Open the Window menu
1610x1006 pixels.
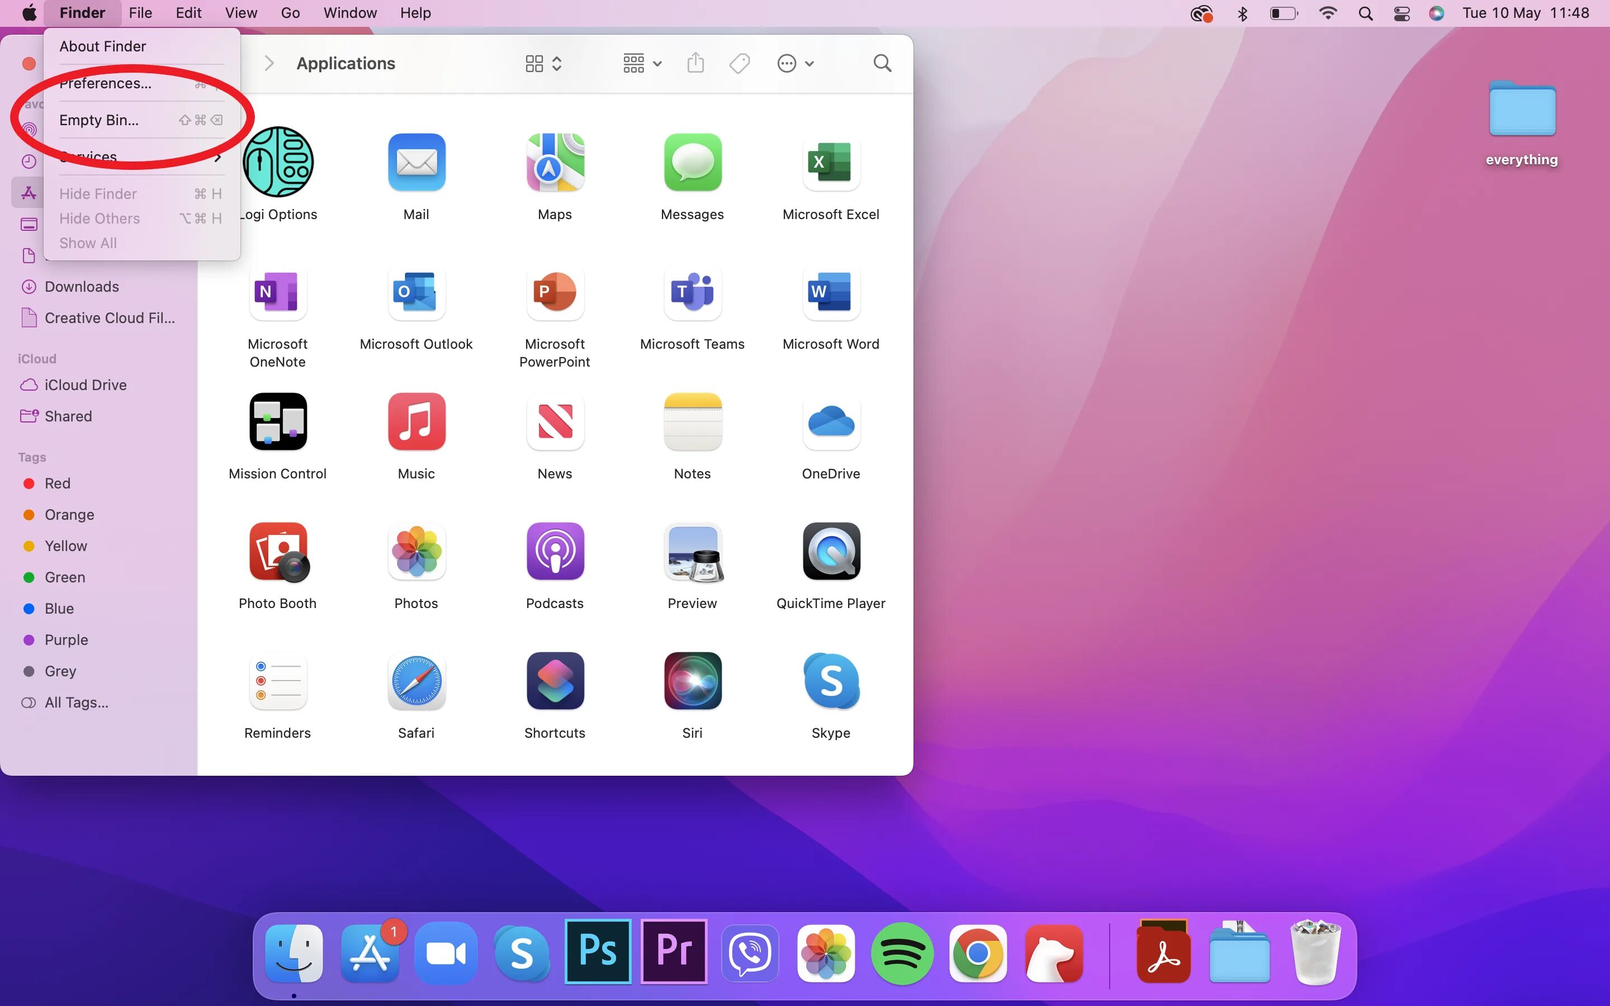point(350,13)
